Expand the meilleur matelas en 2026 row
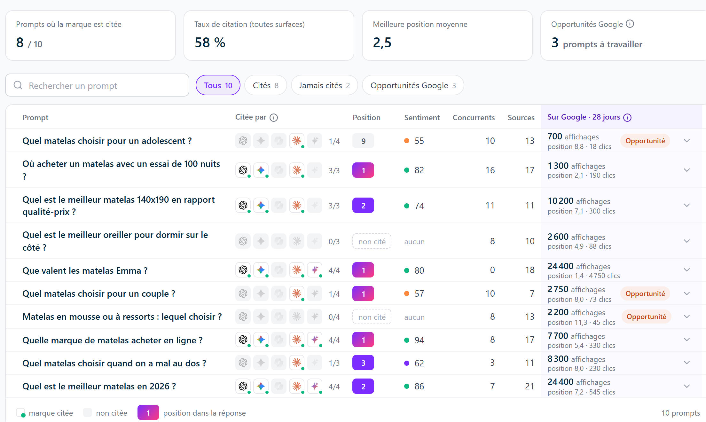Screen dimensions: 706x422 (687, 386)
